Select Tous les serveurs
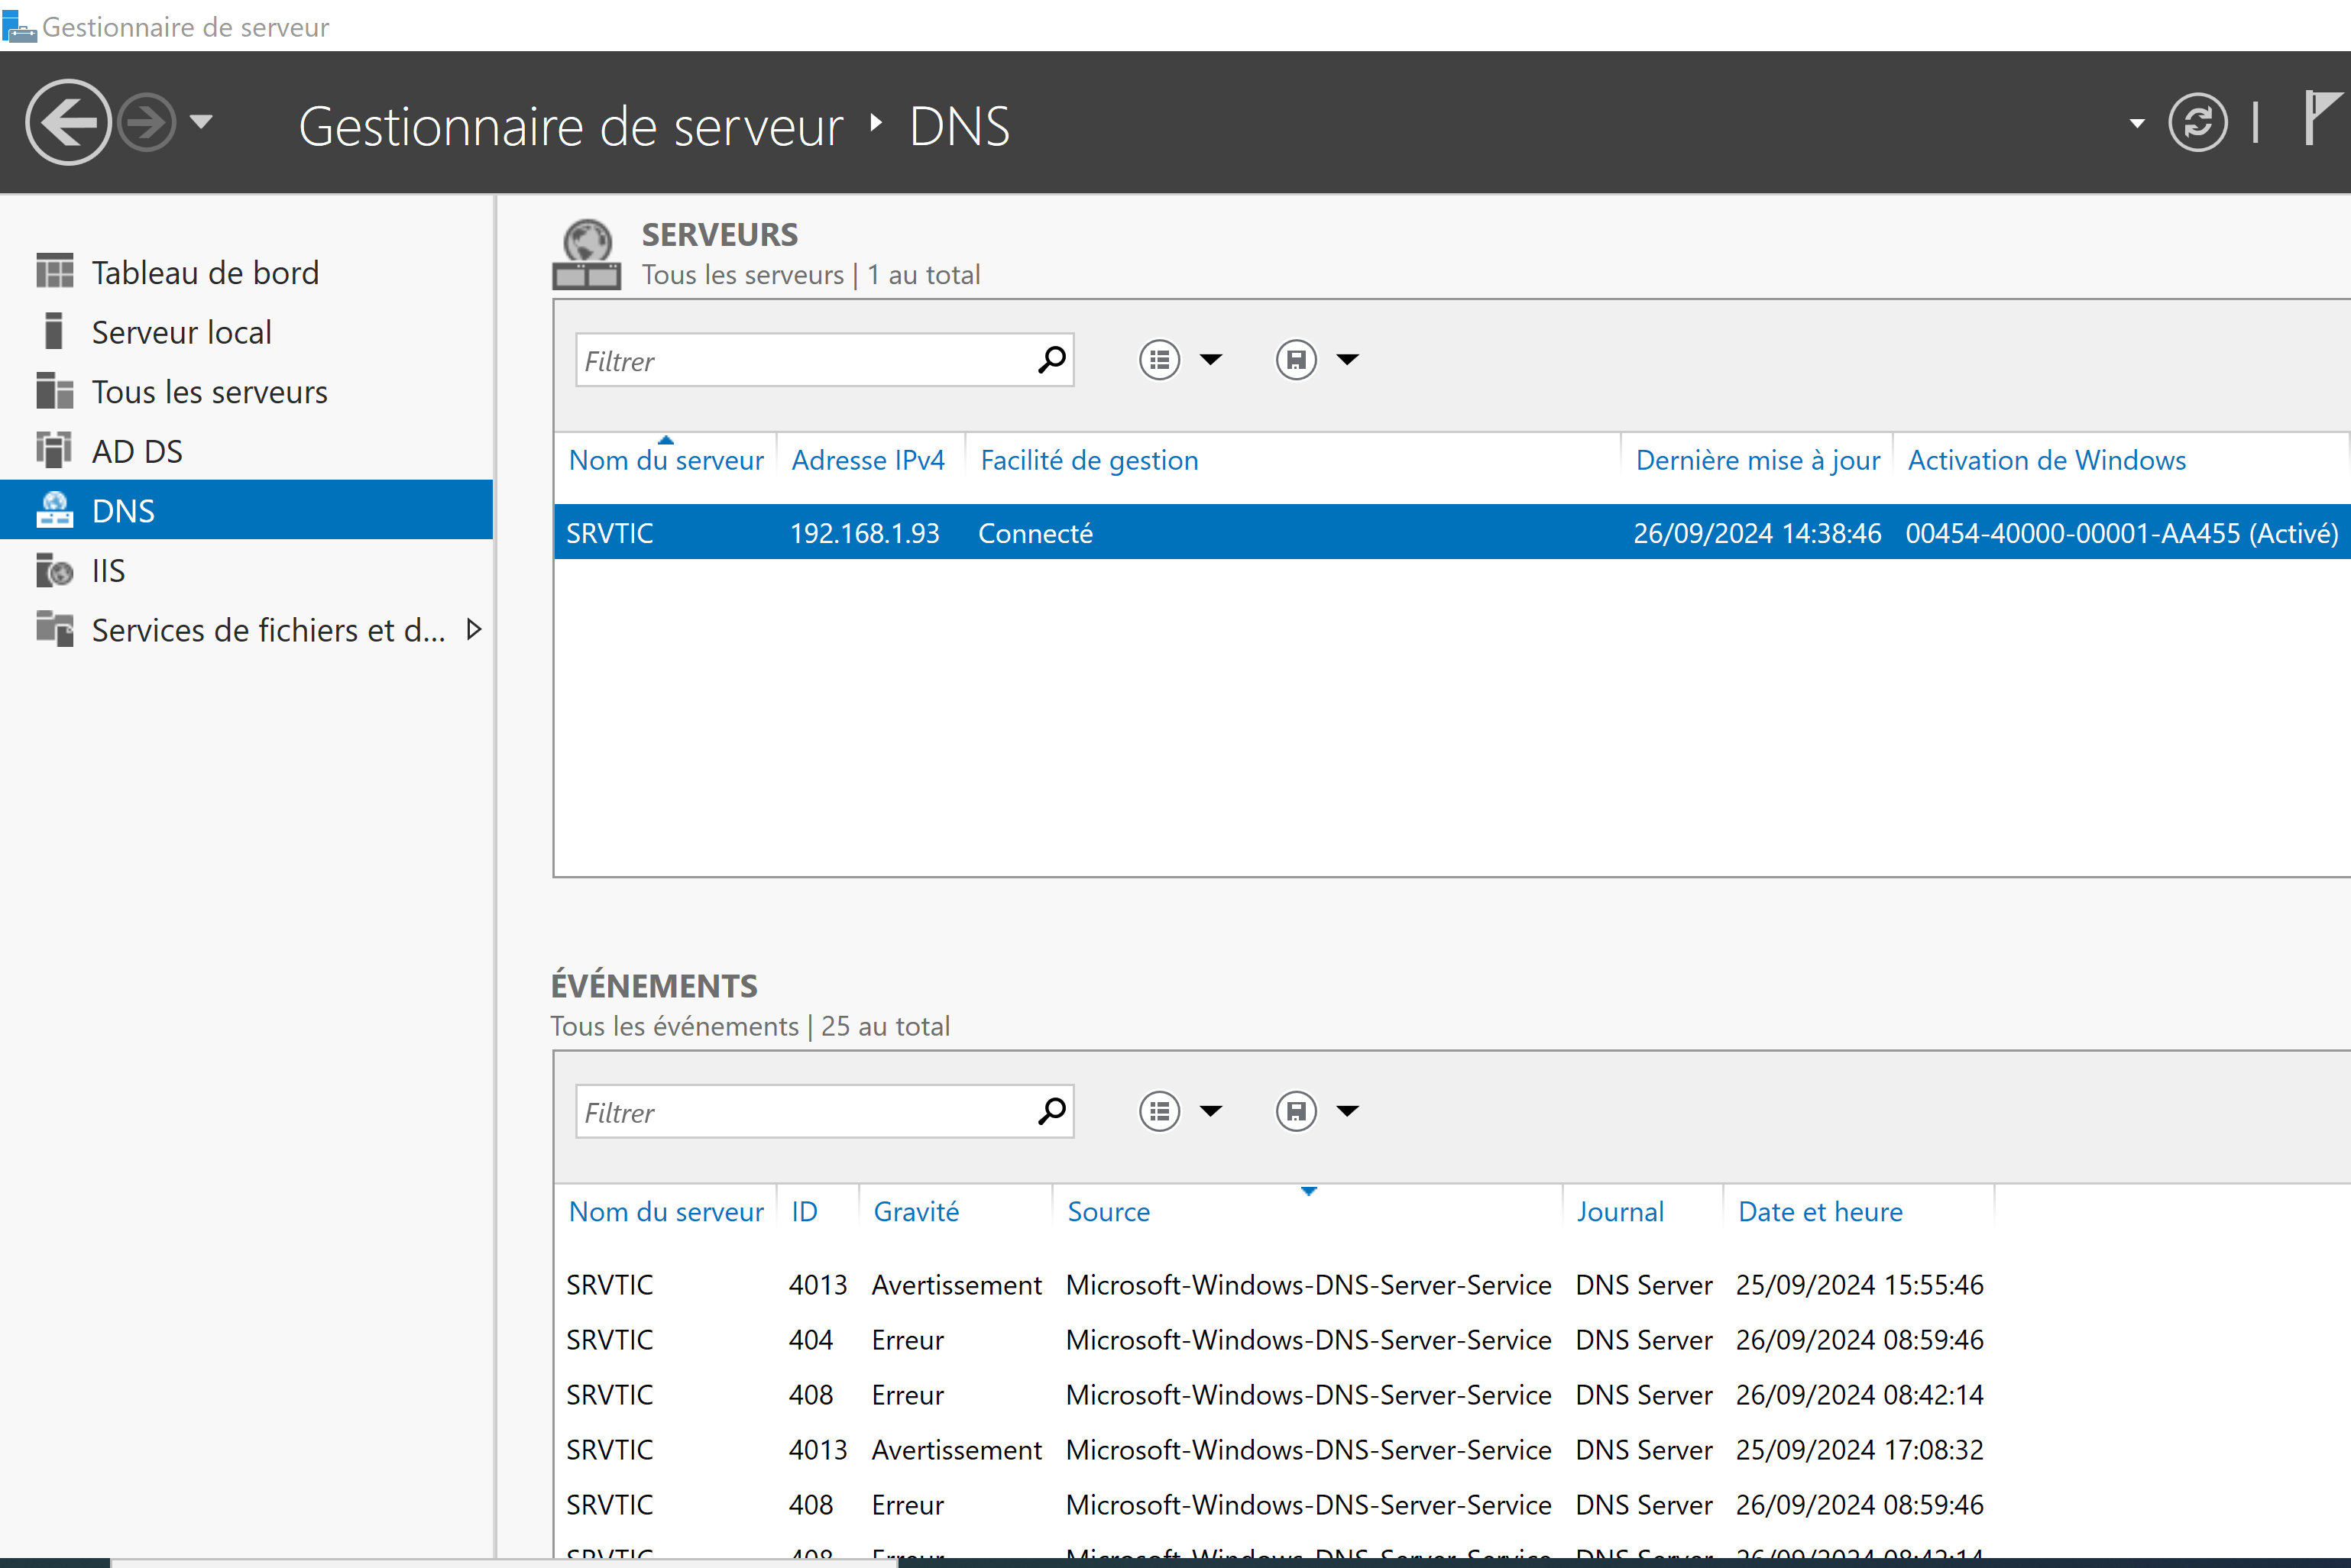 210,391
